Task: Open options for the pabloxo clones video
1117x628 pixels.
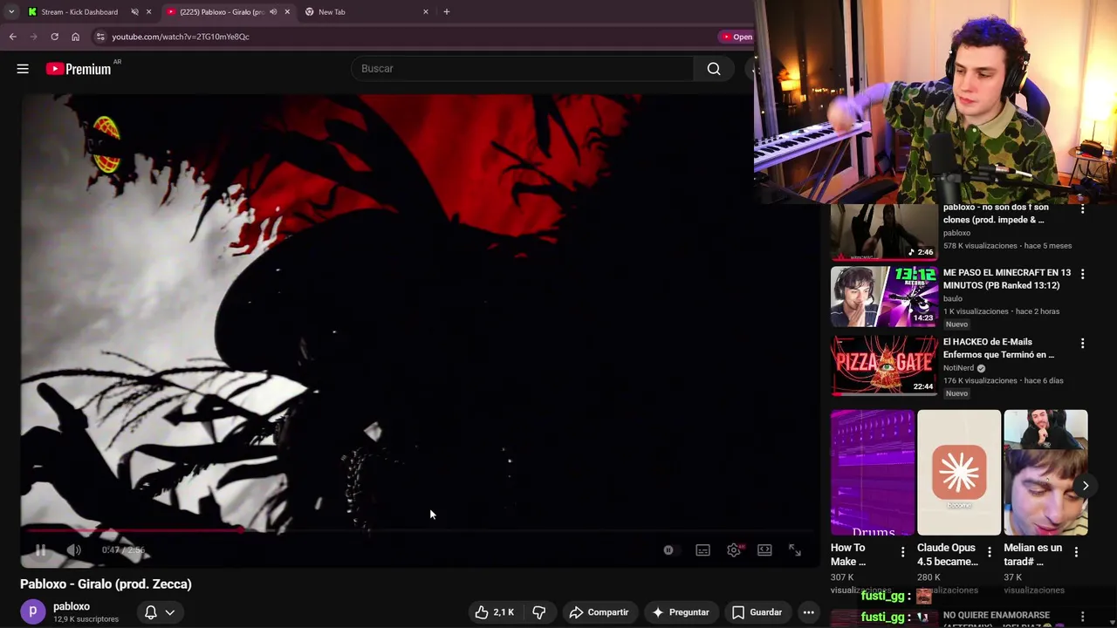Action: coord(1083,209)
